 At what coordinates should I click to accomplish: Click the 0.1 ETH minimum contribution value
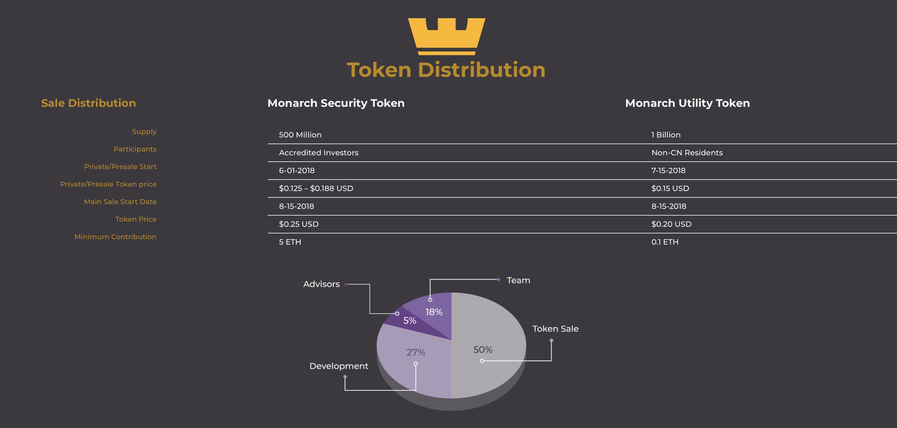point(665,242)
